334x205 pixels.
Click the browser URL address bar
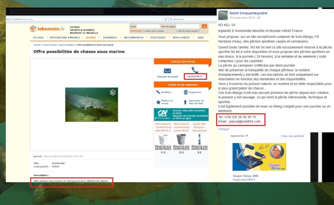(83, 19)
